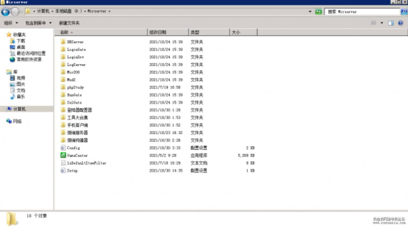Sort by the 类型 column header
This screenshot has height=227, width=408.
tap(209, 32)
